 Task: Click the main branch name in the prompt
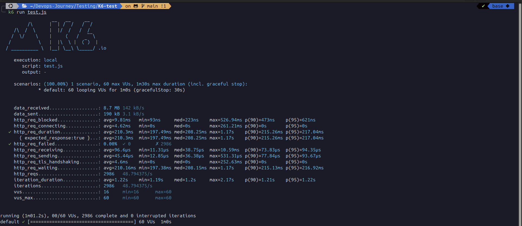tap(152, 6)
